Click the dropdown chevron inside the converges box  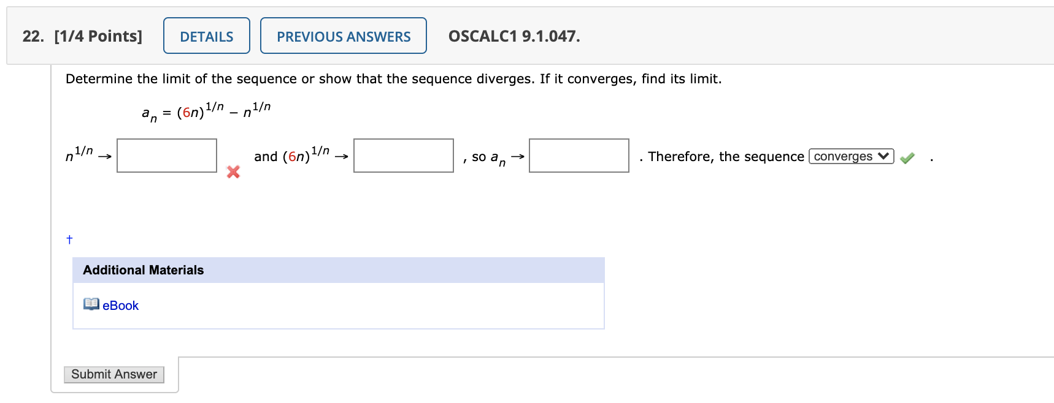[882, 156]
